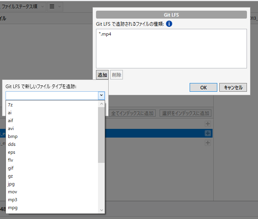Viewport: 258px width, 219px height.
Task: Choose gz from the file type list
Action: [x=52, y=176]
